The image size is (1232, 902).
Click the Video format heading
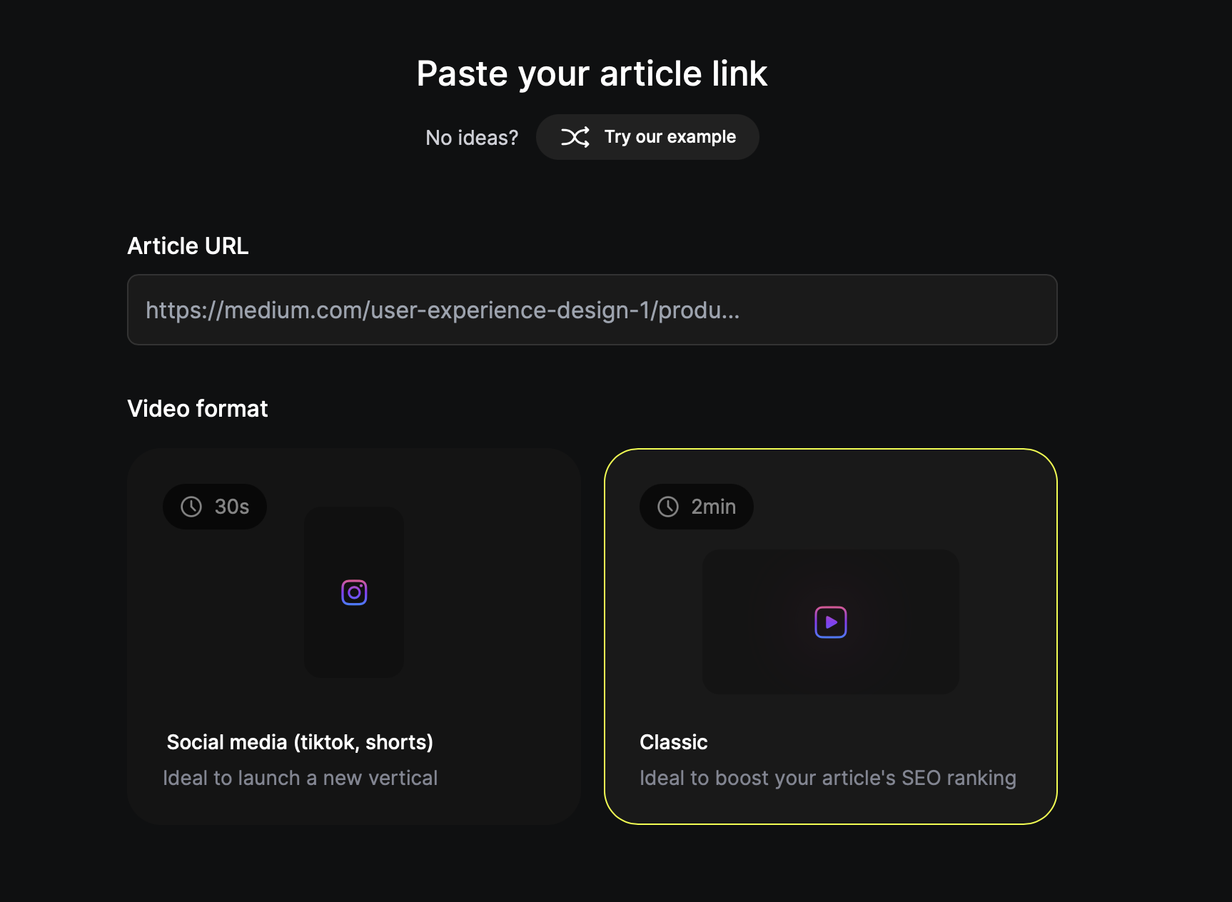click(198, 409)
